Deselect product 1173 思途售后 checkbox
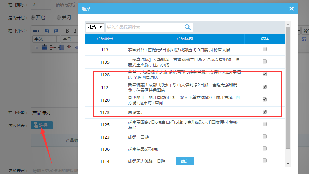 click(264, 112)
